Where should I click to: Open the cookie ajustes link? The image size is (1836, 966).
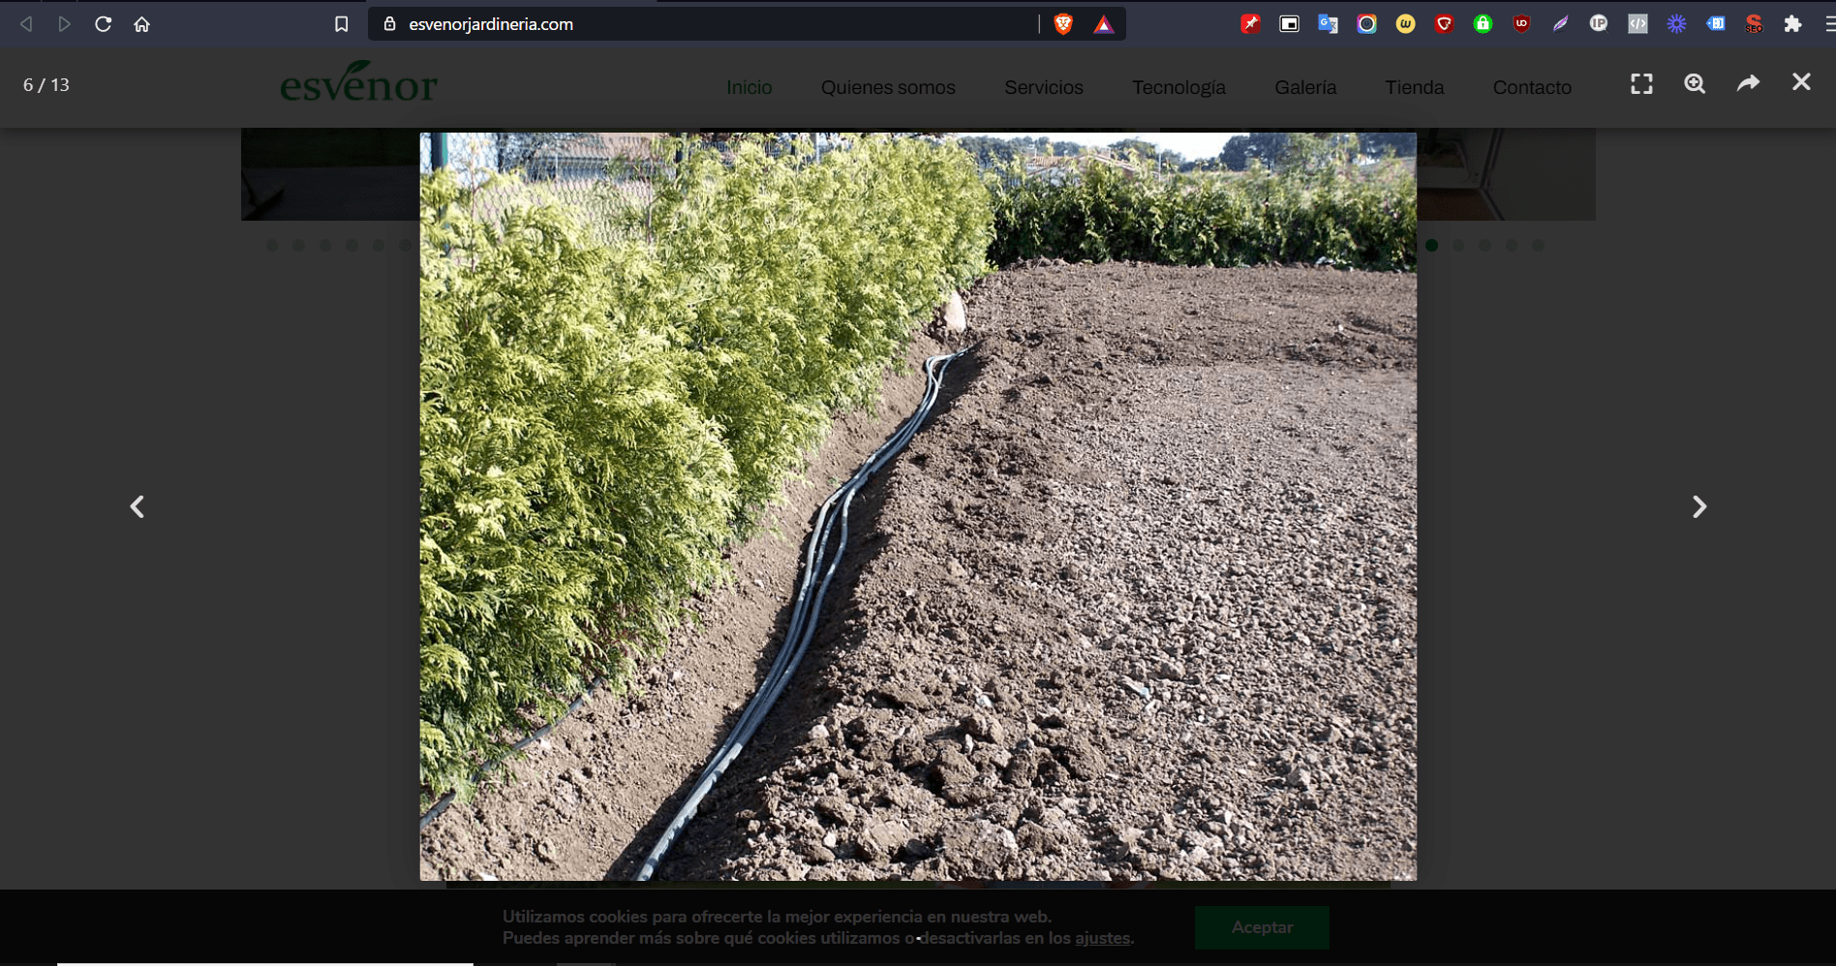click(1102, 938)
